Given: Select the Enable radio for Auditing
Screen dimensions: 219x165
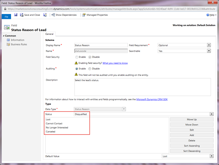Looking at the screenshot, I should tap(77, 69).
